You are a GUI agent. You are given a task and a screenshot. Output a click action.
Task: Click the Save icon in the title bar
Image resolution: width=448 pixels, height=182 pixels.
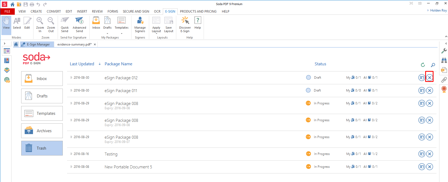[25, 4]
